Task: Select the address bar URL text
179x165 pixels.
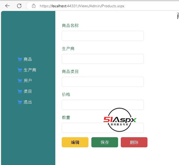Action: (82, 6)
